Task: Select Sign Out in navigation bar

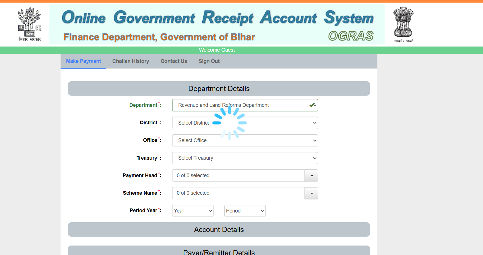Action: pyautogui.click(x=209, y=61)
